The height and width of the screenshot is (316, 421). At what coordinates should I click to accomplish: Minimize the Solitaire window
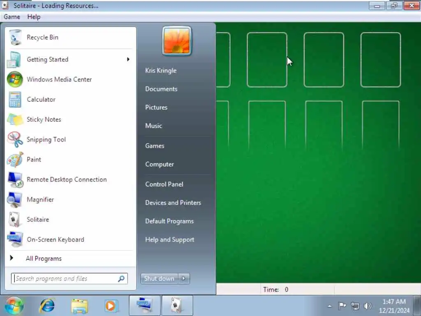click(x=377, y=6)
